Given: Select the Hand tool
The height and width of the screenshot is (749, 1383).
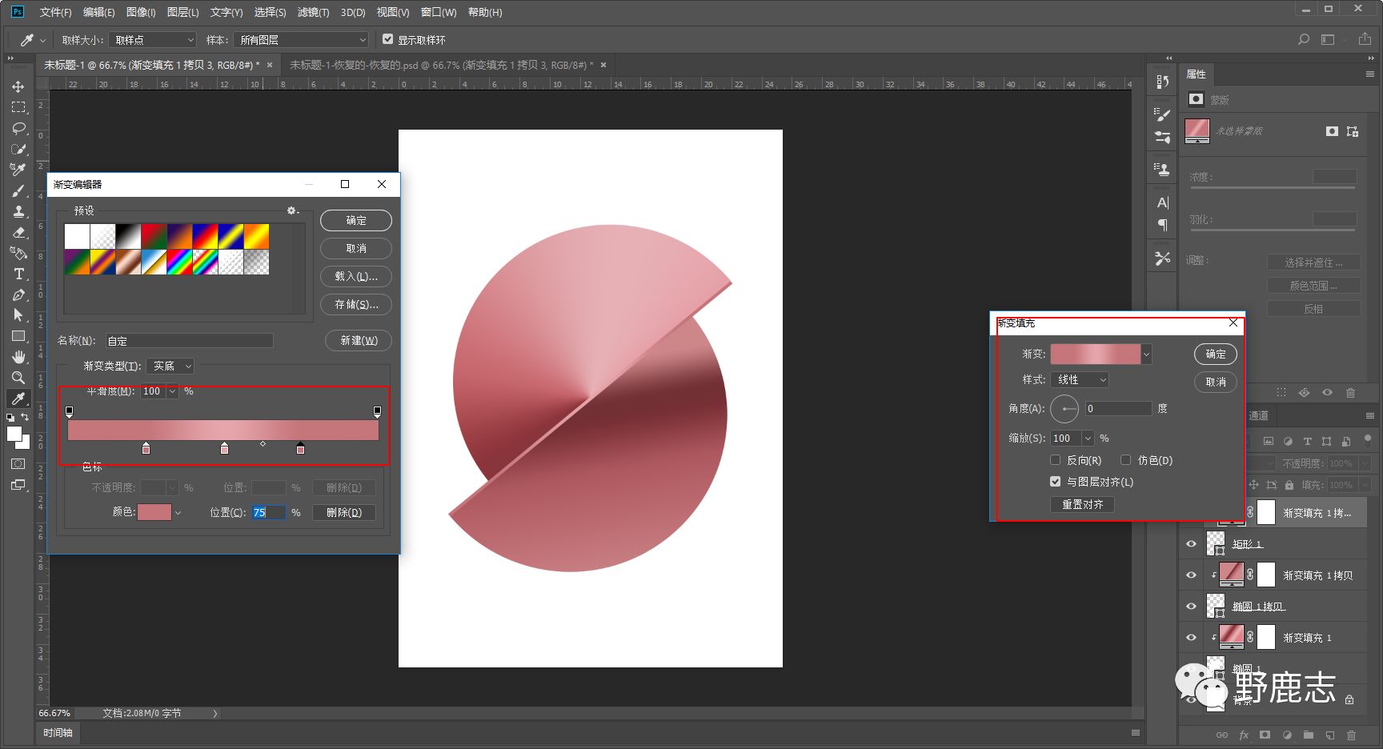Looking at the screenshot, I should point(18,357).
